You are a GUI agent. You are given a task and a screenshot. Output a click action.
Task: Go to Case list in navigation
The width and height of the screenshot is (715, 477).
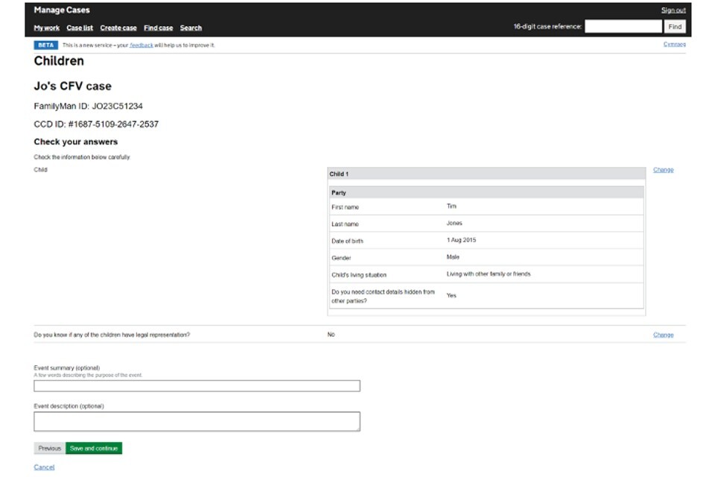point(80,28)
